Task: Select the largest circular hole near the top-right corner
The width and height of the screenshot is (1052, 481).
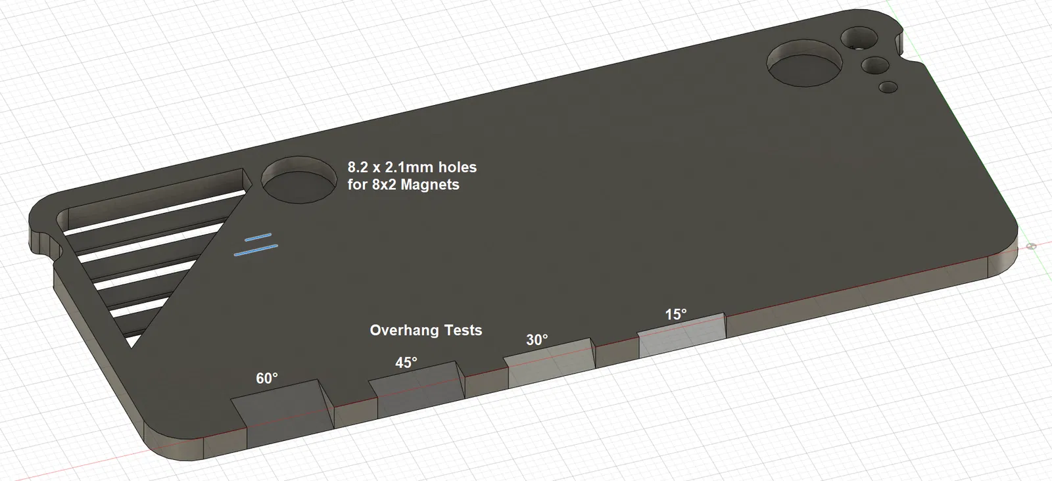Action: pos(805,63)
